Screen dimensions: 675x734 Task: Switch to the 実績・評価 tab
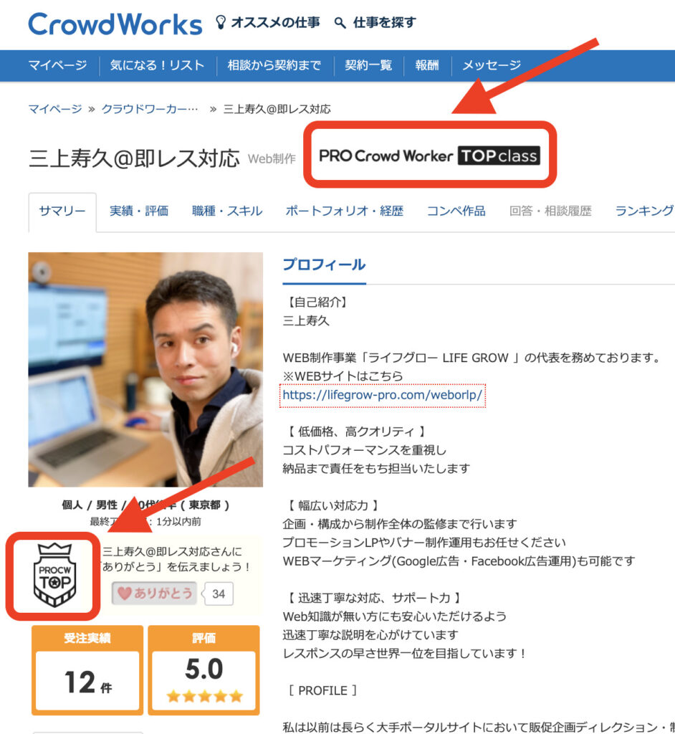139,211
